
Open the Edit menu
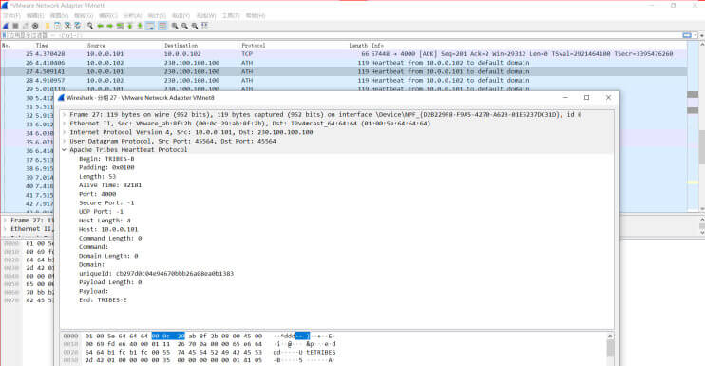(x=35, y=16)
